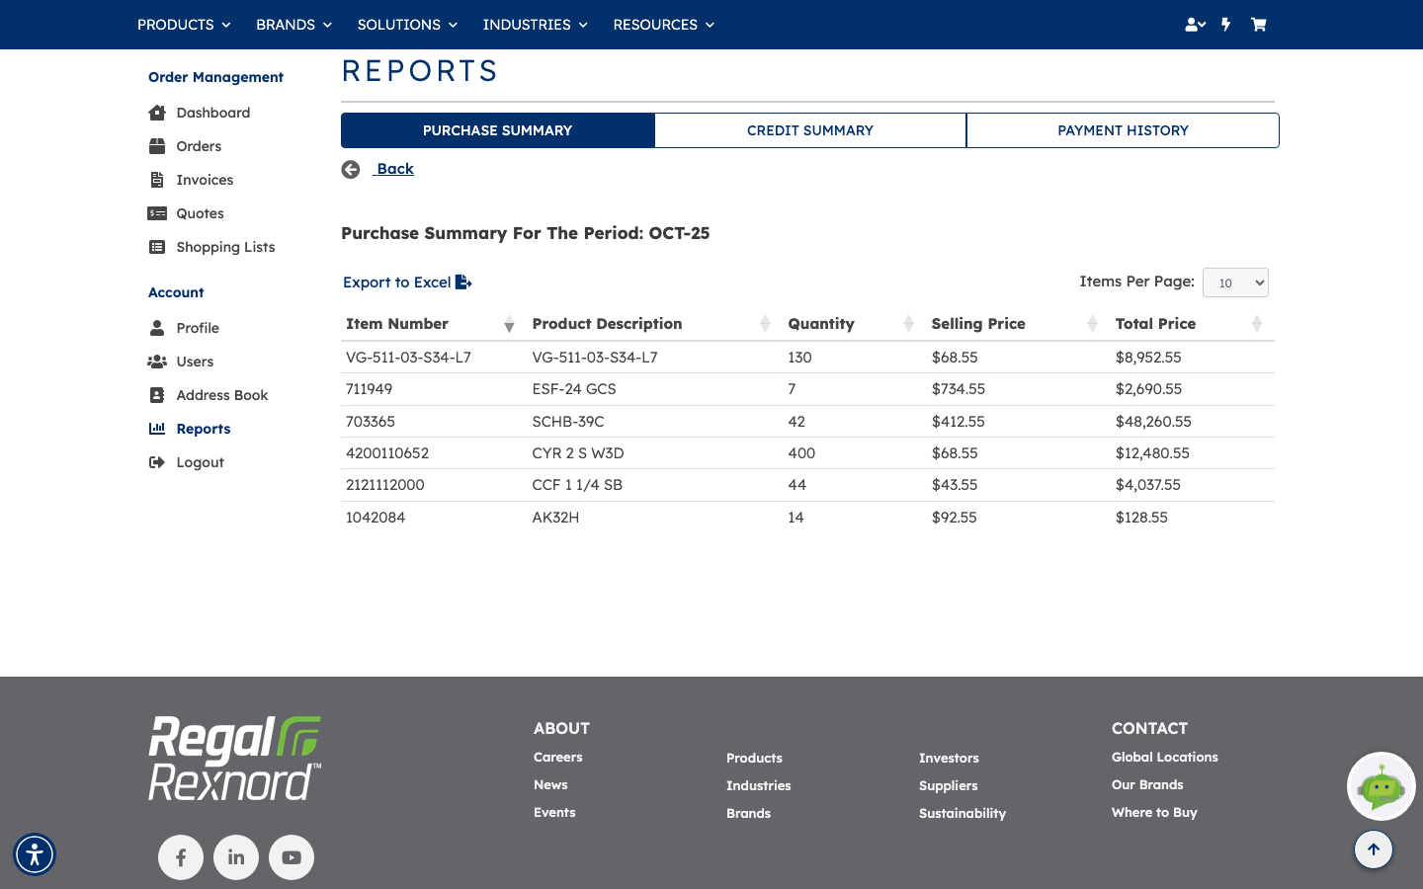This screenshot has width=1423, height=889.
Task: Click the Profile person icon
Action: (157, 328)
